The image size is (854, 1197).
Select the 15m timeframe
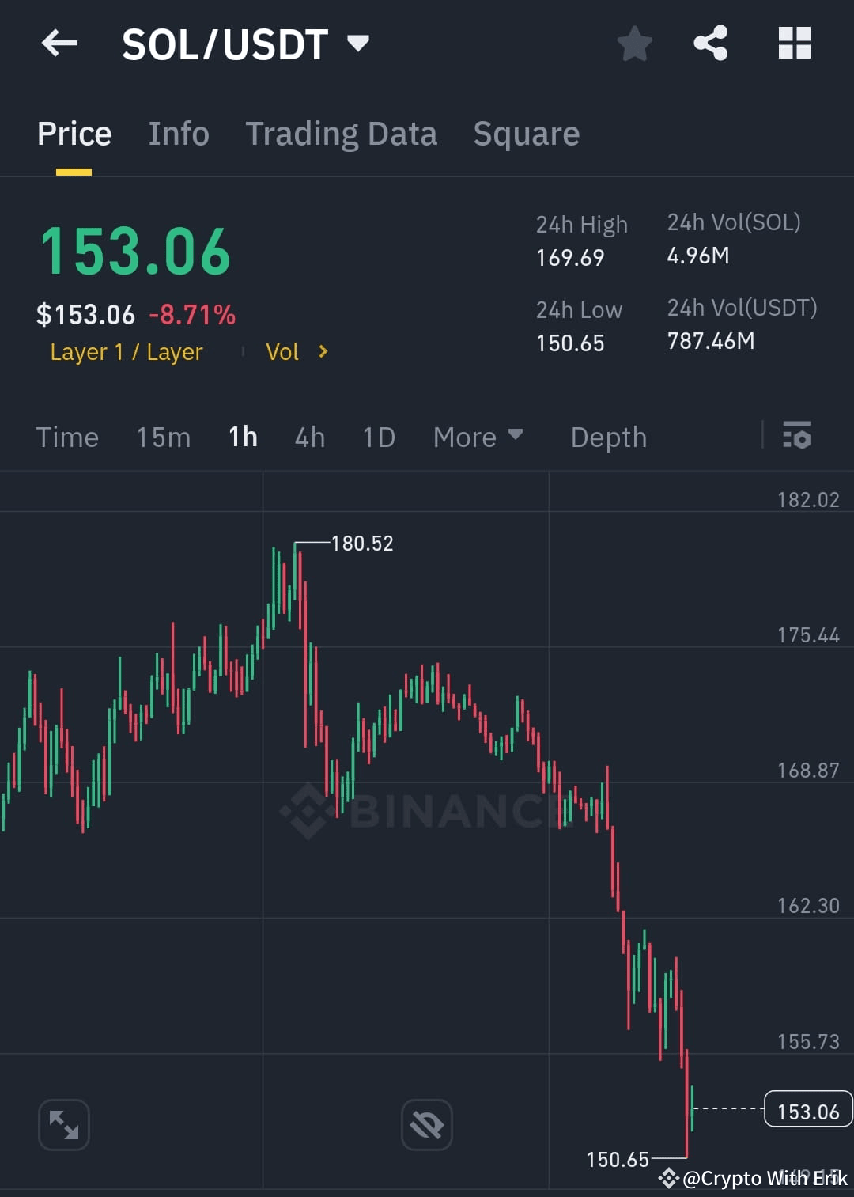(163, 436)
